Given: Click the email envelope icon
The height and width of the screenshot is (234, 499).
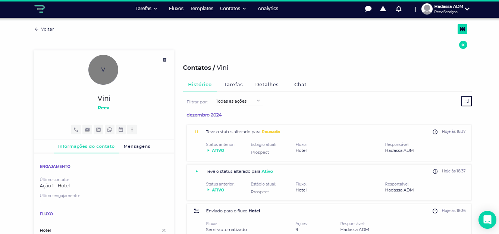Looking at the screenshot, I should click(x=87, y=130).
